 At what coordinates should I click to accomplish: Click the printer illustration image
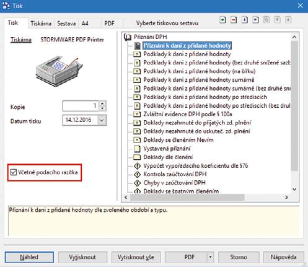click(x=59, y=71)
